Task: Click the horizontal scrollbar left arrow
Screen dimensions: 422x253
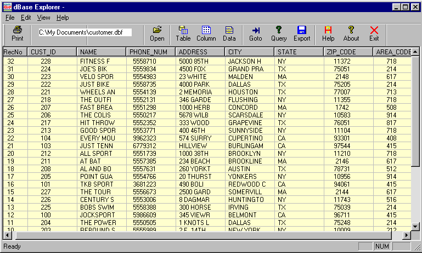Action: point(7,235)
